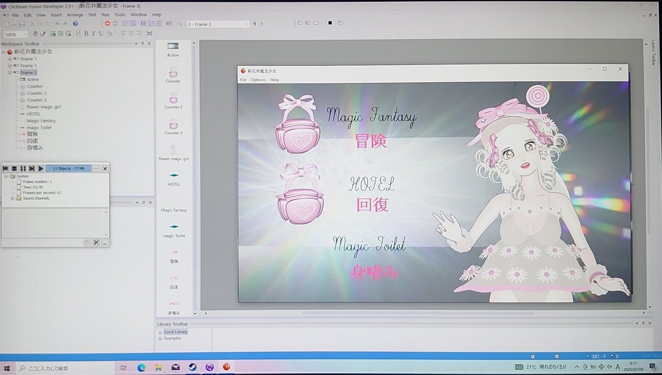Expand the Examples library node
This screenshot has width=662, height=375.
(160, 338)
